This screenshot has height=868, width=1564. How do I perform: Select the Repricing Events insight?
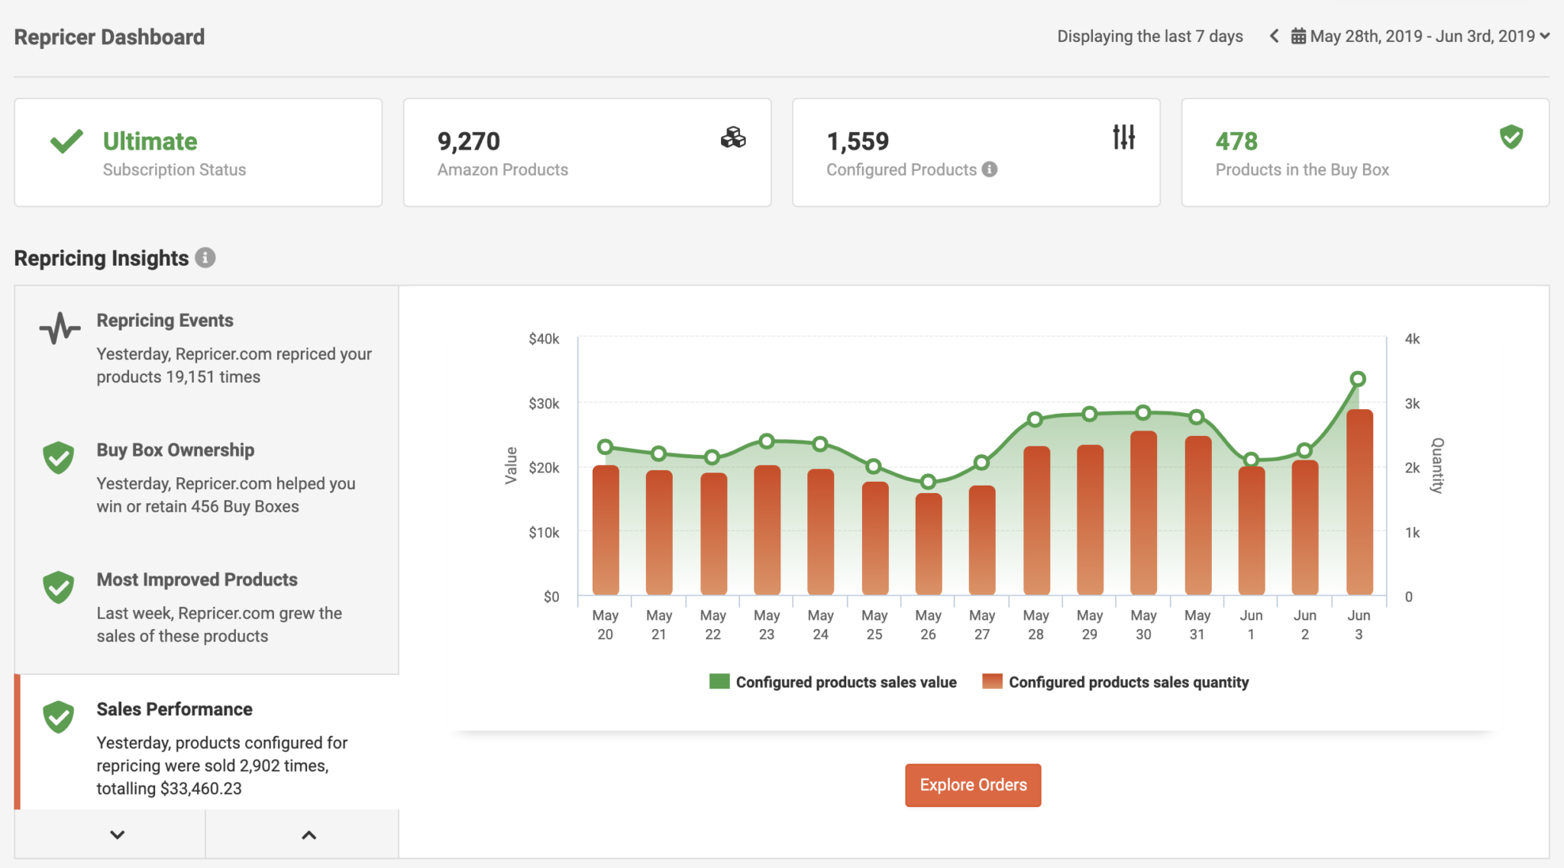point(206,351)
